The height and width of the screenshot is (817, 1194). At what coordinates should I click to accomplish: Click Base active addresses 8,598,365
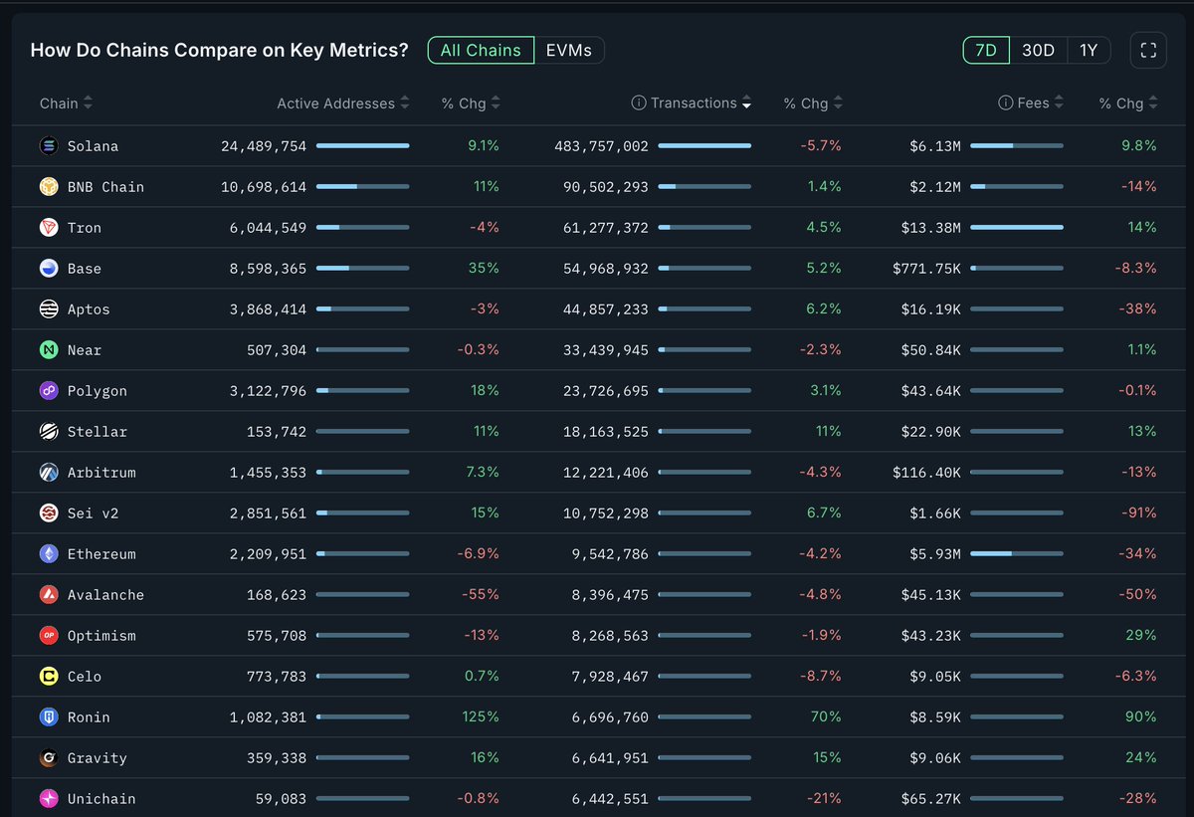tap(268, 269)
